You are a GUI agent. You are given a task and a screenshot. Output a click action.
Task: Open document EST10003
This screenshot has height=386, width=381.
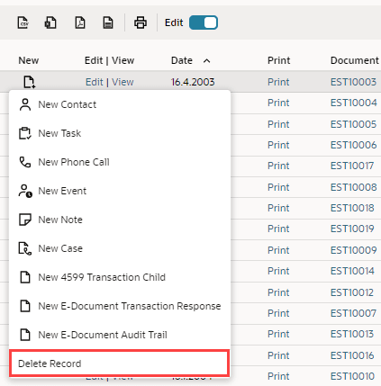(x=353, y=82)
